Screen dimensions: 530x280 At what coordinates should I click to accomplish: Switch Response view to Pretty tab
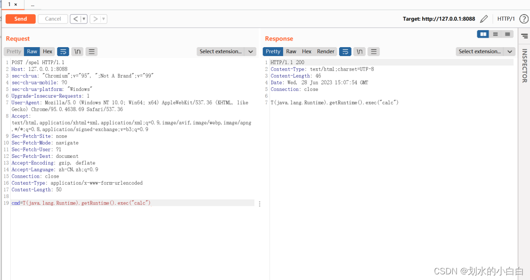[273, 51]
